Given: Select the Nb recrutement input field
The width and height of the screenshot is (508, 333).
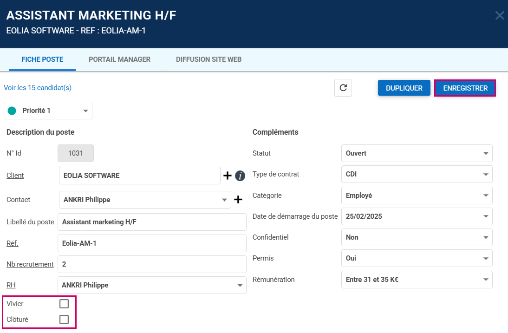Looking at the screenshot, I should (152, 264).
